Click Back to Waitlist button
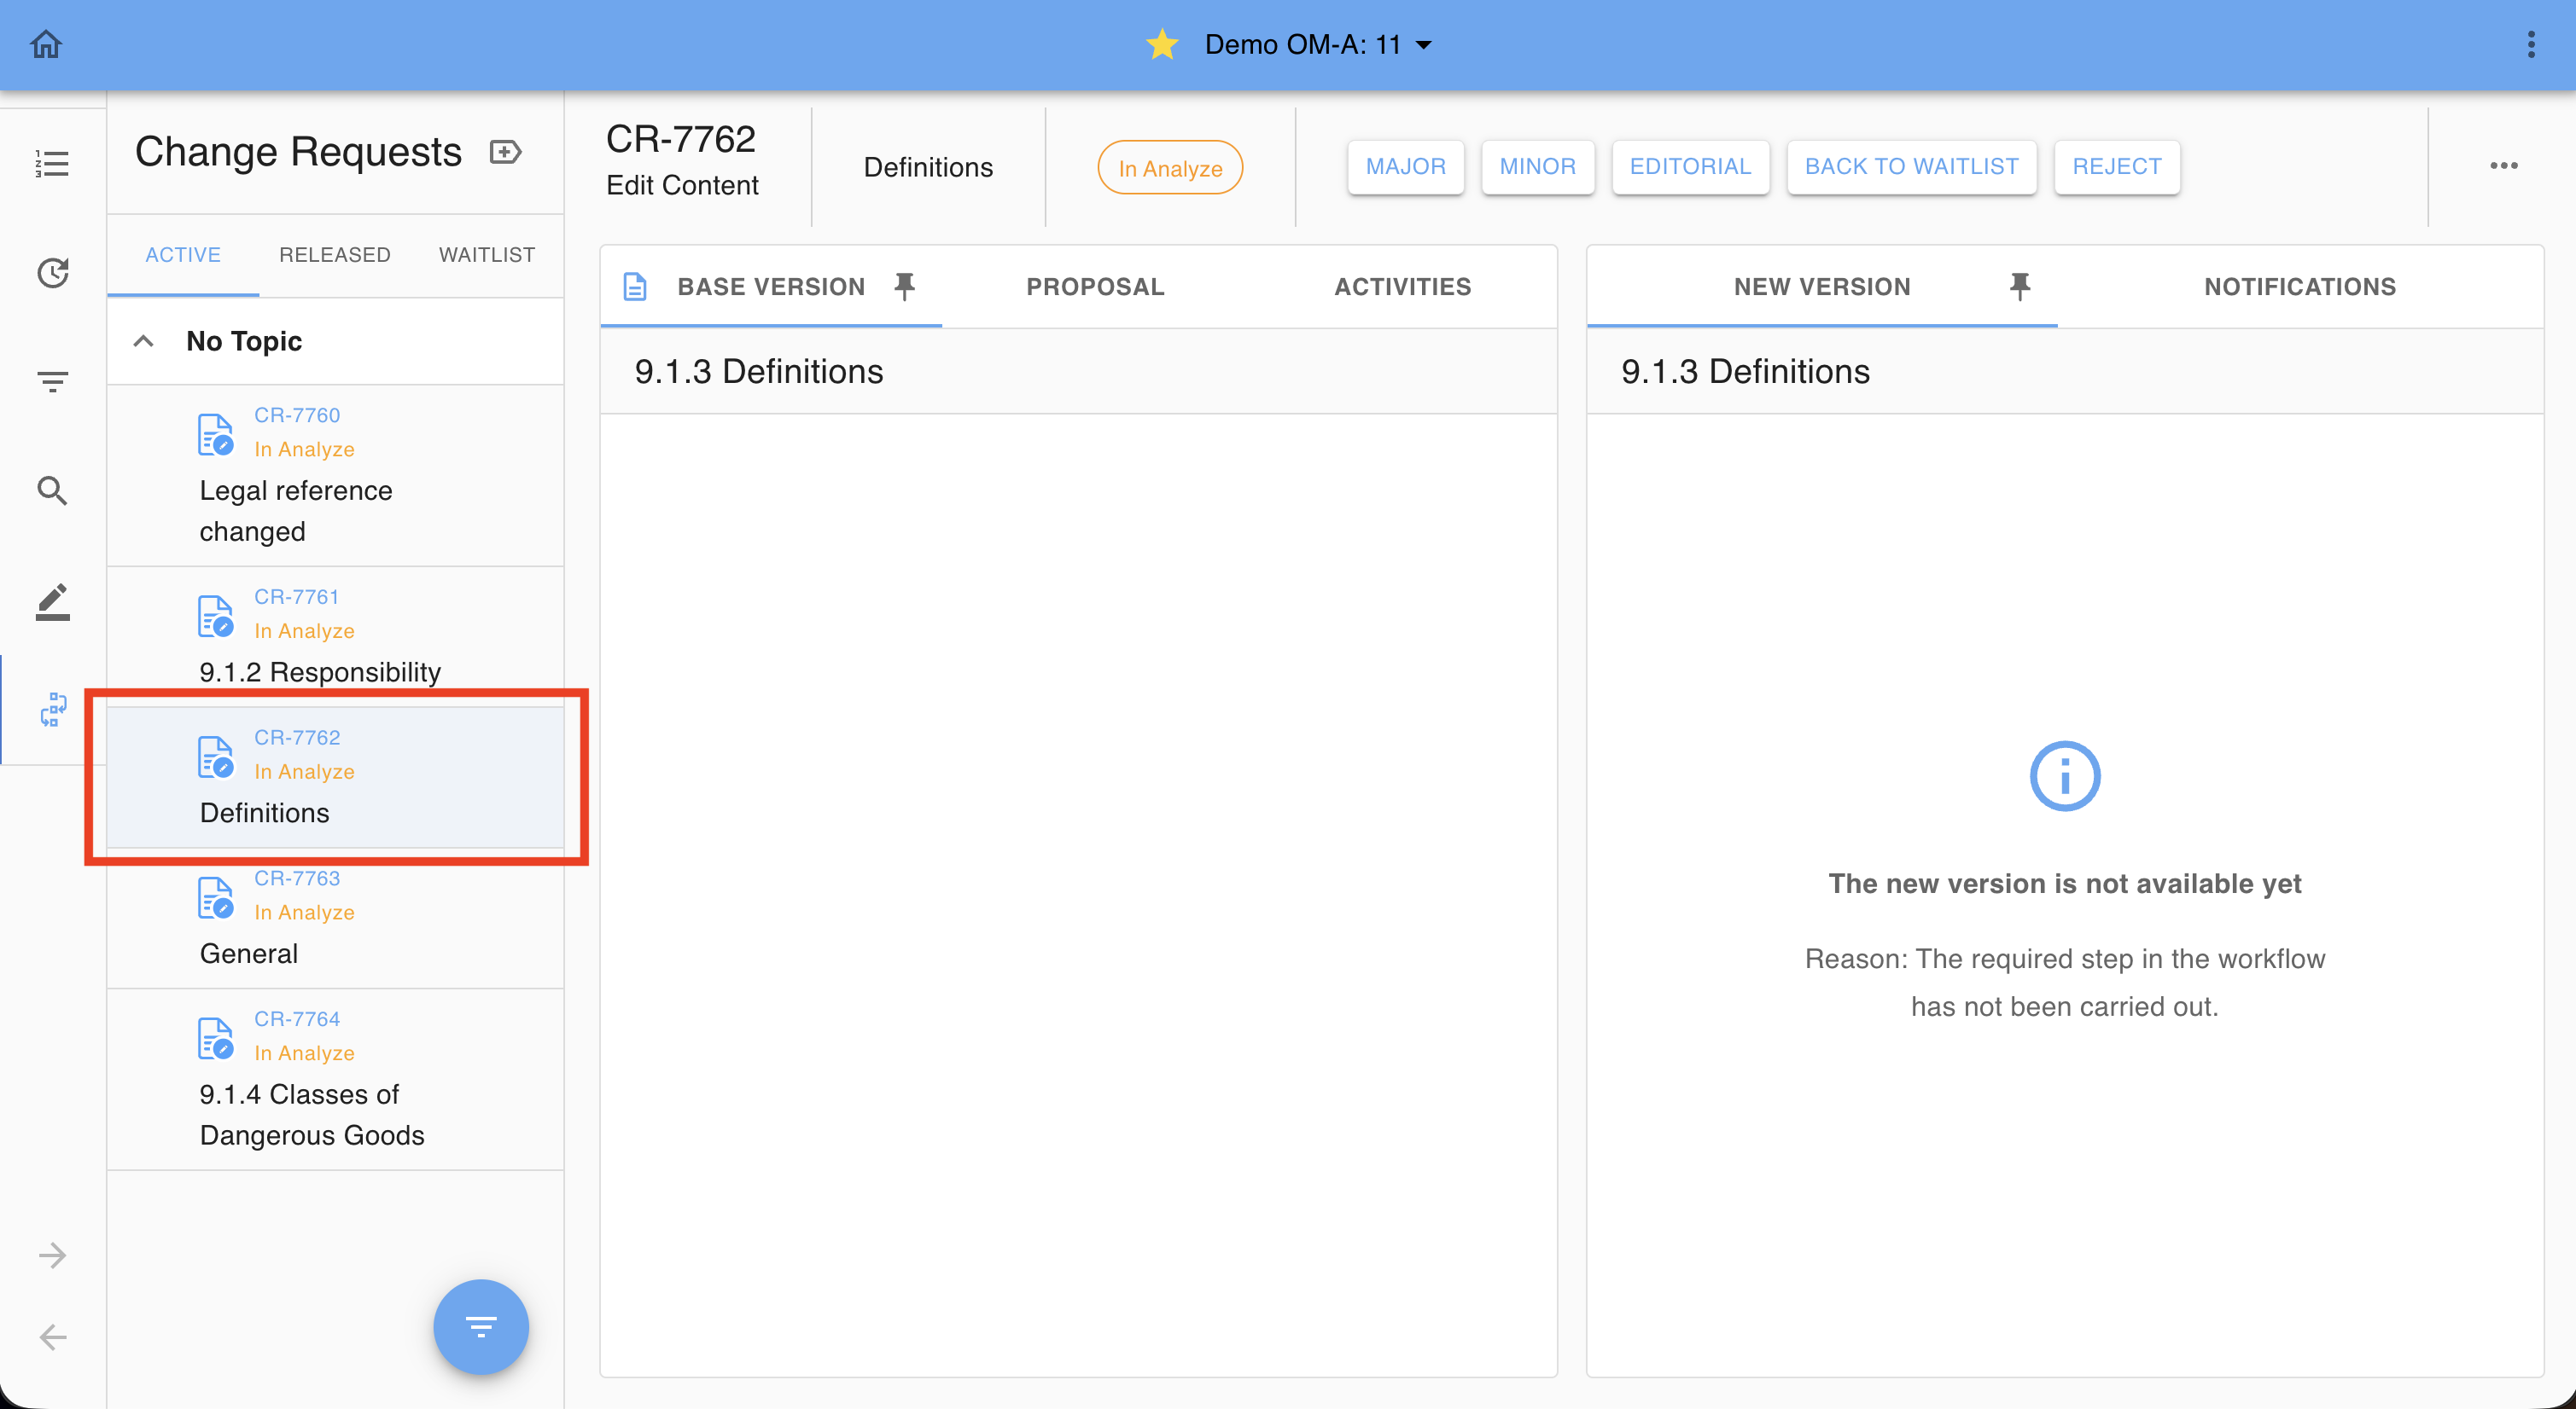The height and width of the screenshot is (1409, 2576). 1911,167
